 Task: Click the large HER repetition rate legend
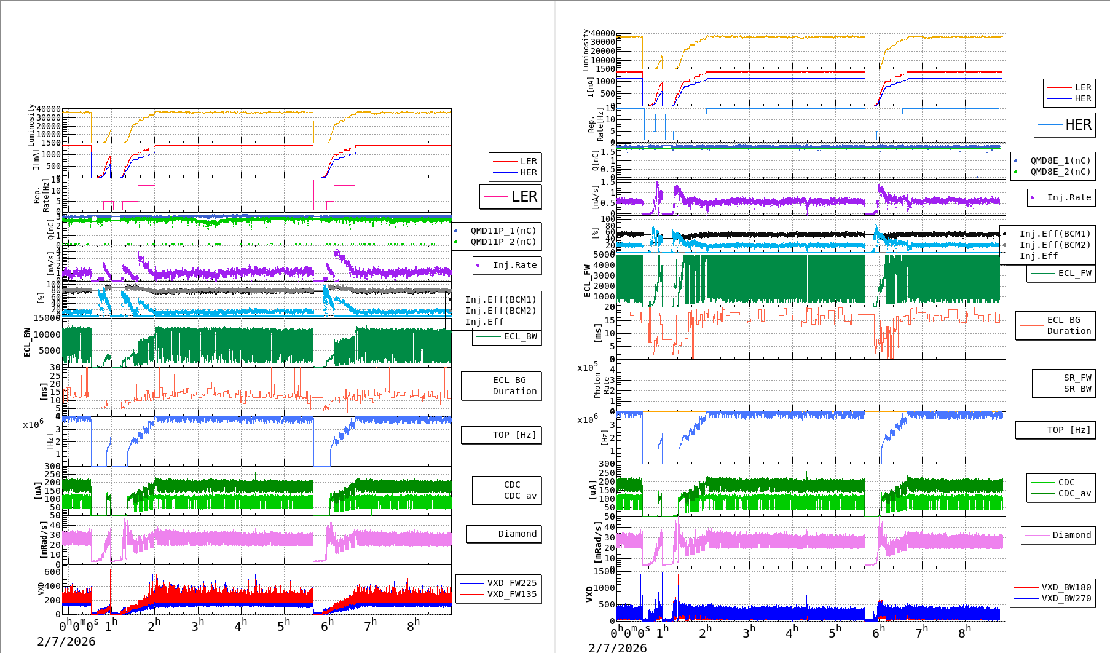[x=1065, y=125]
